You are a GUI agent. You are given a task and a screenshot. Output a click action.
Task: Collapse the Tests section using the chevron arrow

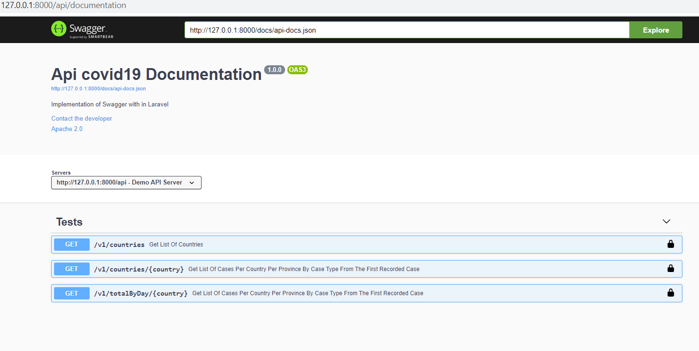666,221
